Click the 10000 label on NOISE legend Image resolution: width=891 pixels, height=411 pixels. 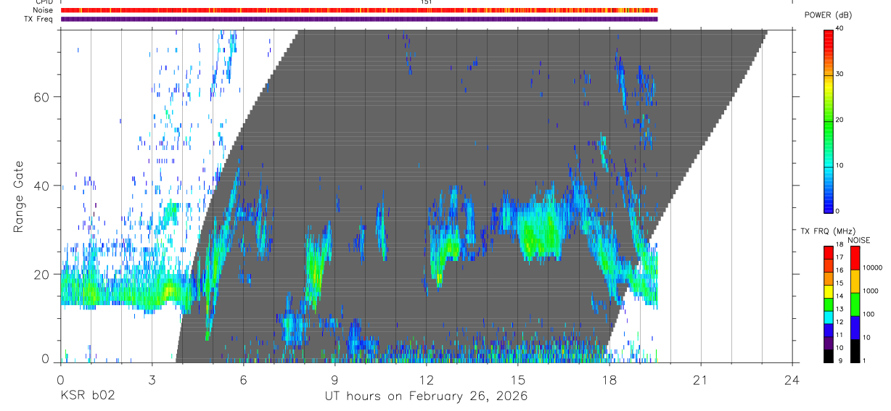pyautogui.click(x=873, y=267)
